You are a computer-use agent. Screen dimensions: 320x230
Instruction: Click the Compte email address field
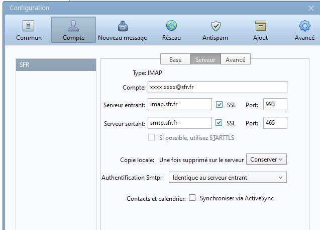pyautogui.click(x=217, y=88)
